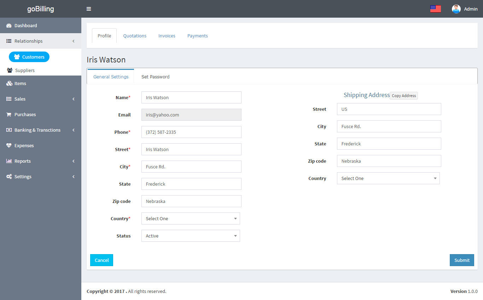Submit the customer profile form
Screen dimensions: 483x300
coord(461,260)
